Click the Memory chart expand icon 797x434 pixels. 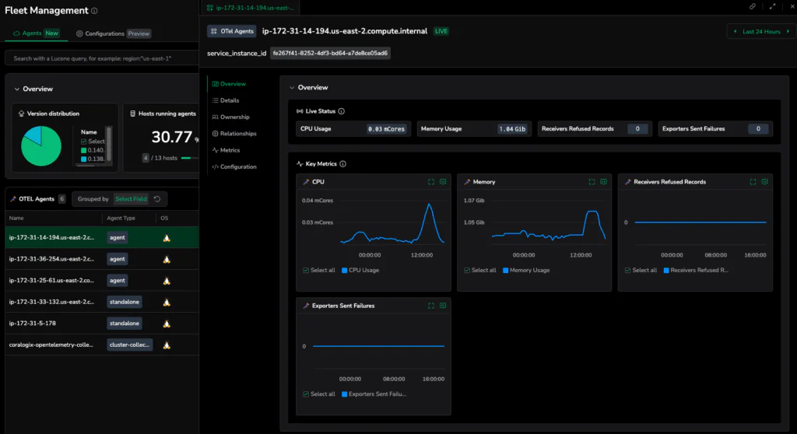592,182
